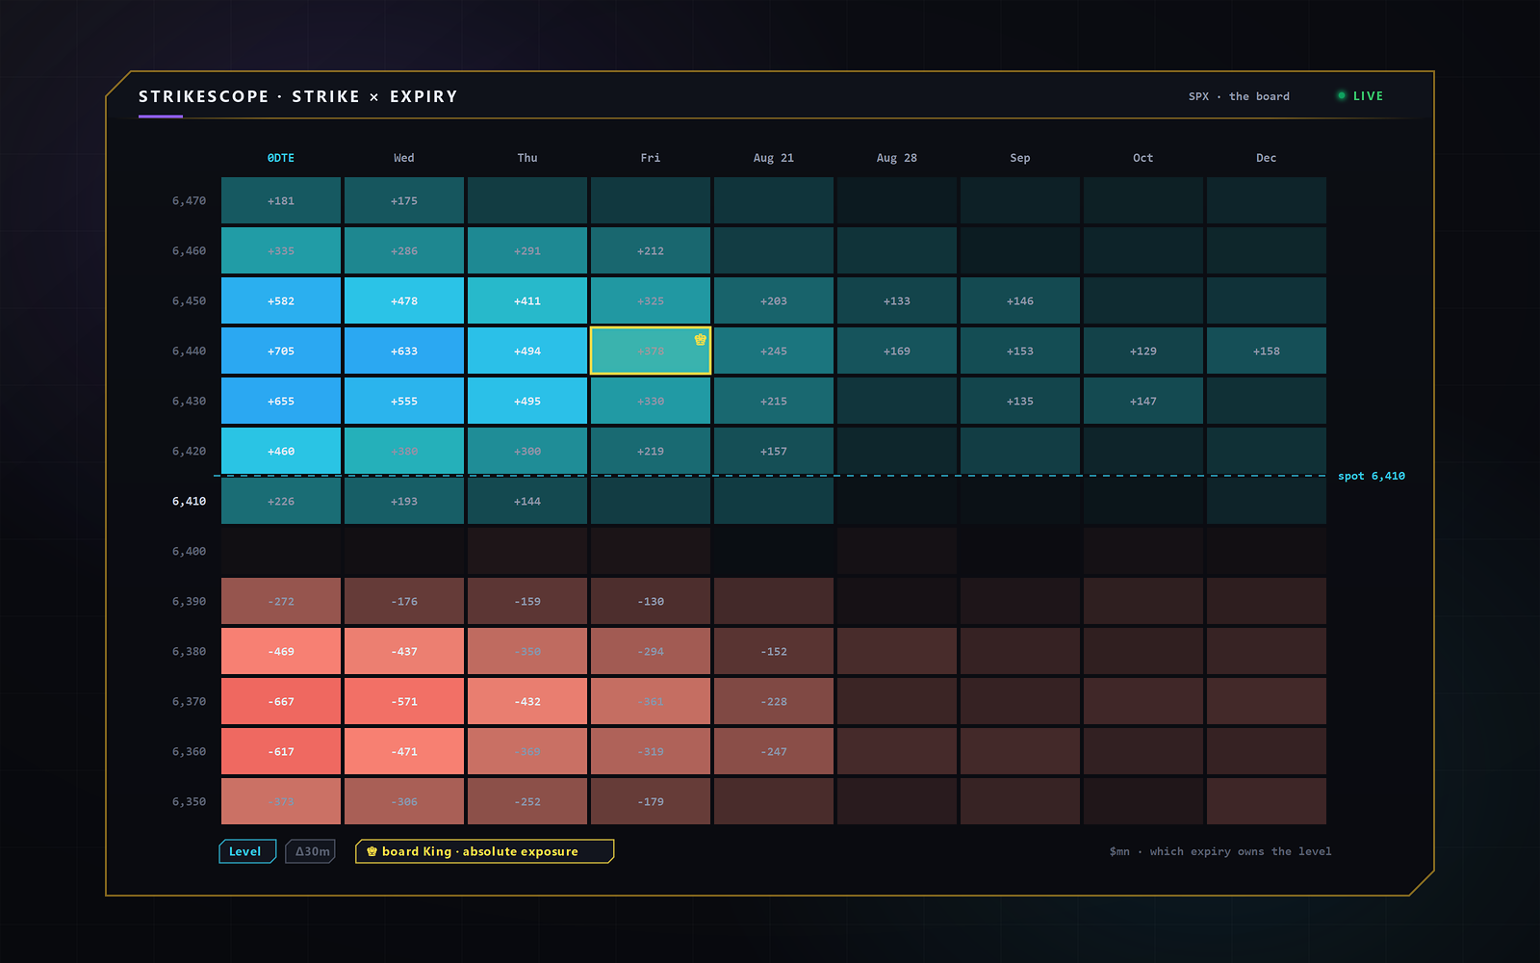Click the -437 heatmap cell
Screen dimensions: 1540x963
click(x=404, y=651)
